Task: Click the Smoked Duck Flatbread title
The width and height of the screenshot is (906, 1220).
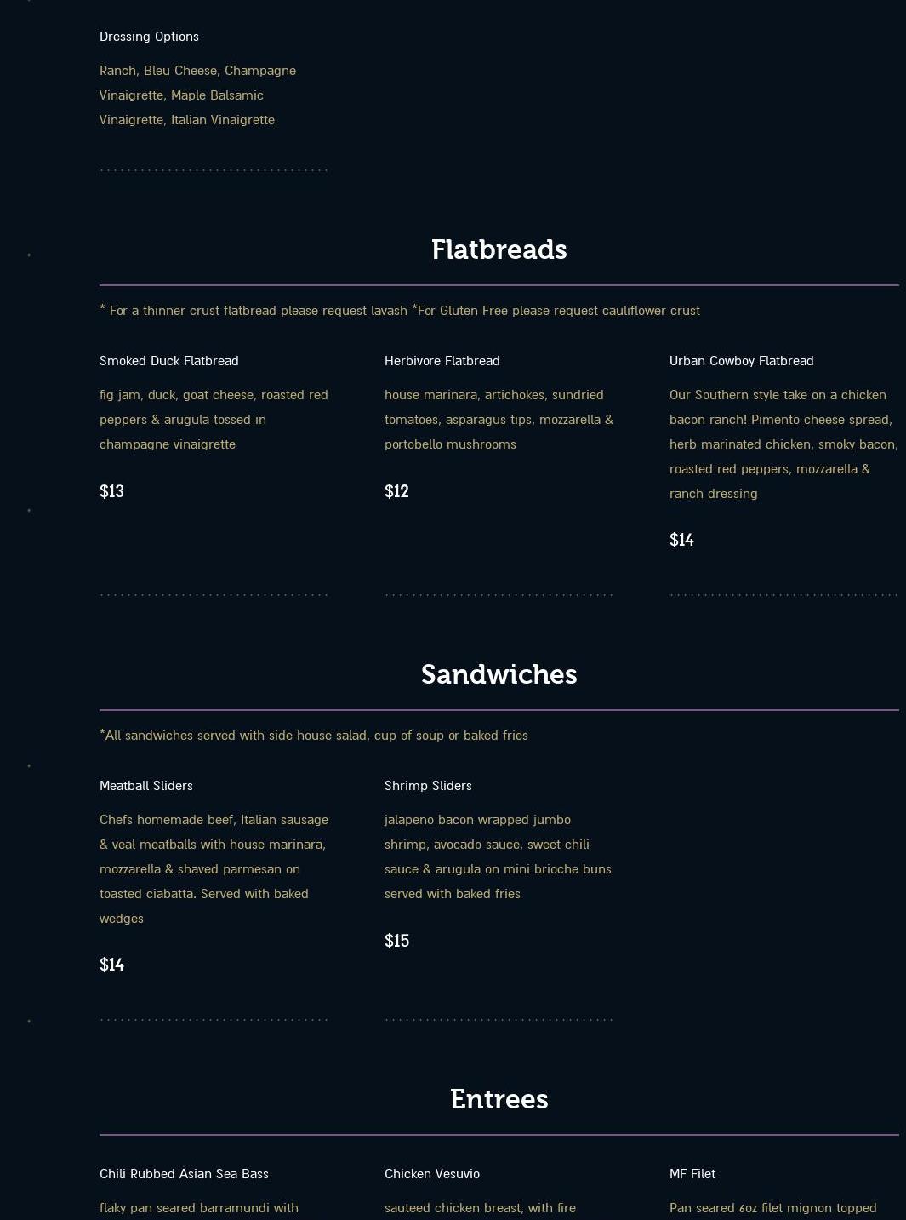Action: coord(168,361)
